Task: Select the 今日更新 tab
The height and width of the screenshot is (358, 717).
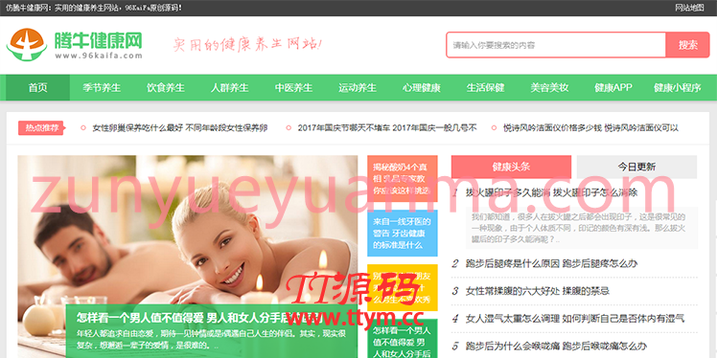Action: [x=636, y=167]
